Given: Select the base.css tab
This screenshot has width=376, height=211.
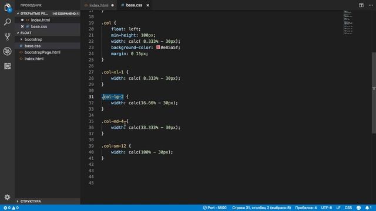Looking at the screenshot, I should click(134, 5).
